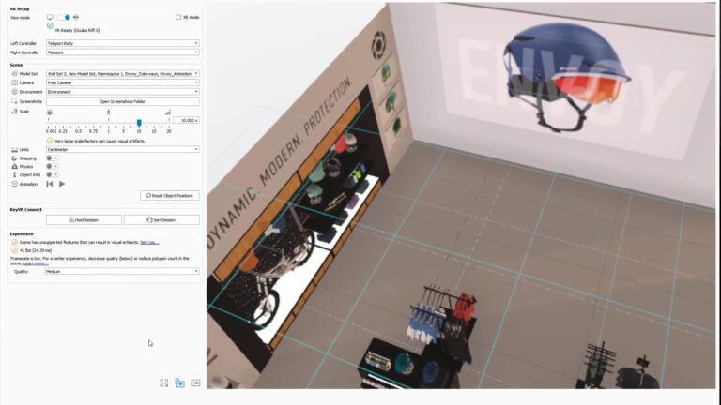The height and width of the screenshot is (405, 721).
Task: Open the Units dropdown showing Centimeter
Action: [123, 149]
